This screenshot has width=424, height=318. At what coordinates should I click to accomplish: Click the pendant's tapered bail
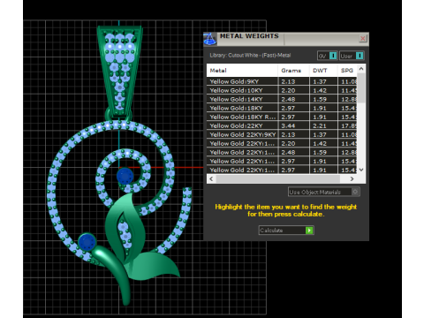point(119,71)
